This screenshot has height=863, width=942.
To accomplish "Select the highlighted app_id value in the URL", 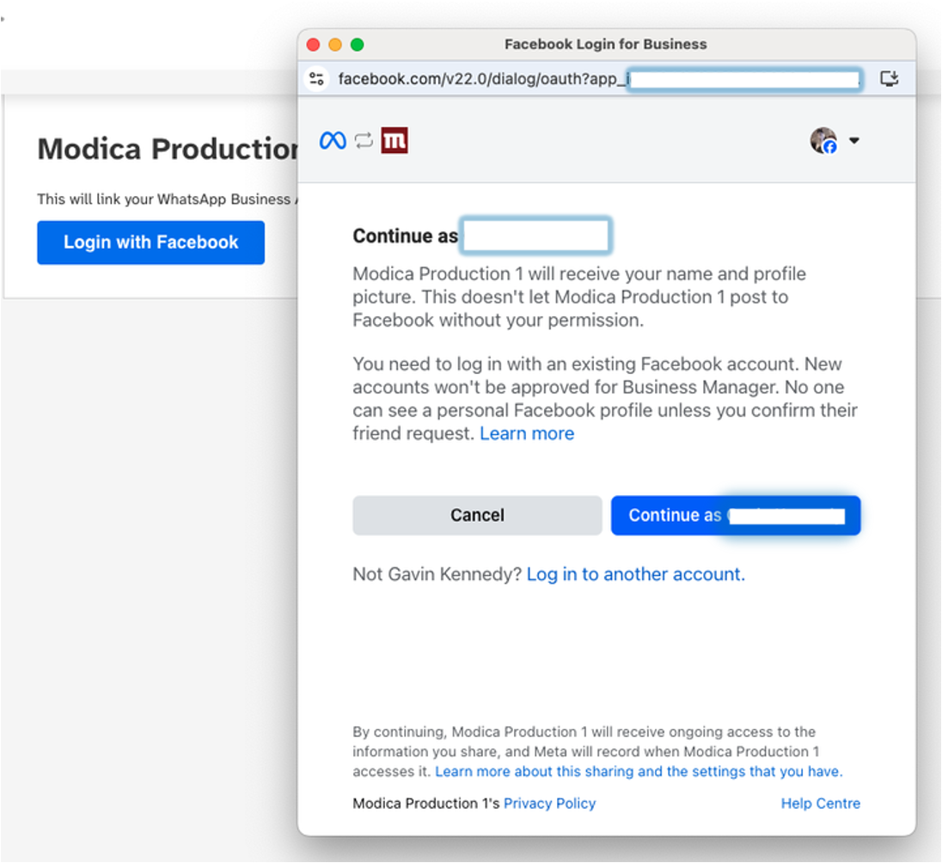I will pyautogui.click(x=744, y=78).
